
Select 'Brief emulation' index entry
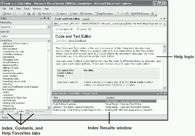click(x=10, y=49)
